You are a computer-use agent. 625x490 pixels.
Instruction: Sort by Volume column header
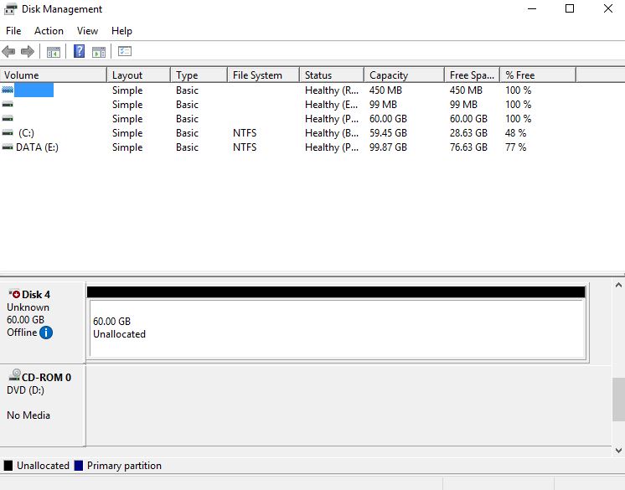[54, 75]
